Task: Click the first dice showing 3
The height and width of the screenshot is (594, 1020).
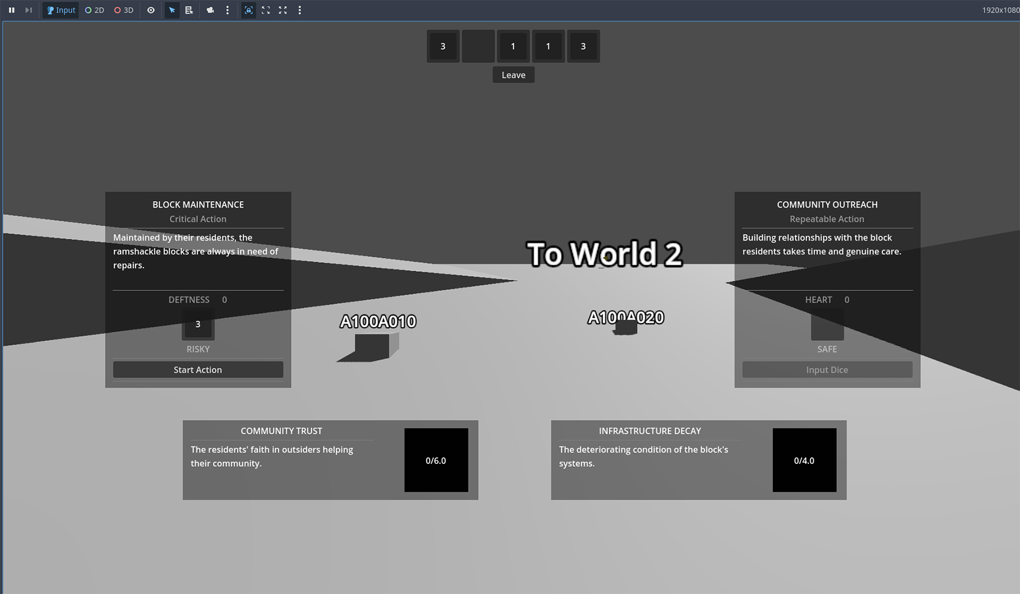Action: pos(443,46)
